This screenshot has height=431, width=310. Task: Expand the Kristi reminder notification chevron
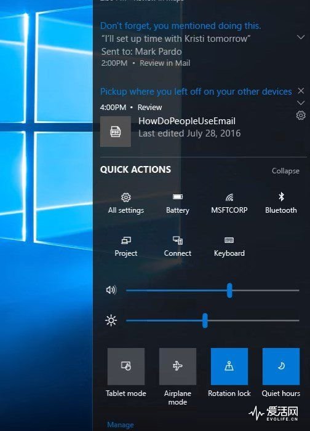point(301,37)
